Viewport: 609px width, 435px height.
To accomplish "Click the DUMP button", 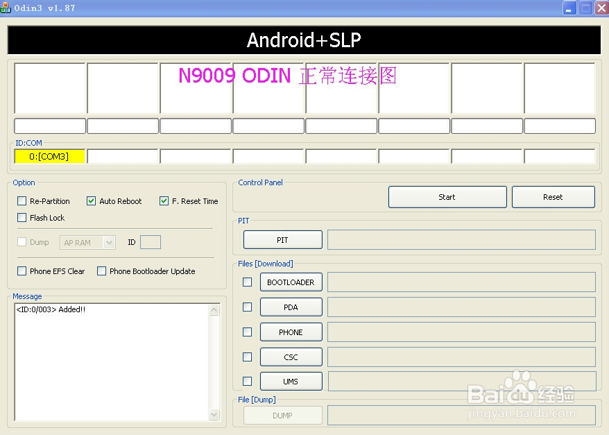I will [283, 416].
